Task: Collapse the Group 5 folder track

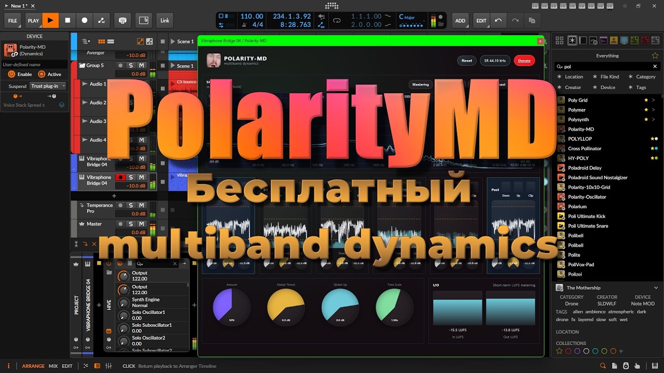Action: [x=82, y=65]
